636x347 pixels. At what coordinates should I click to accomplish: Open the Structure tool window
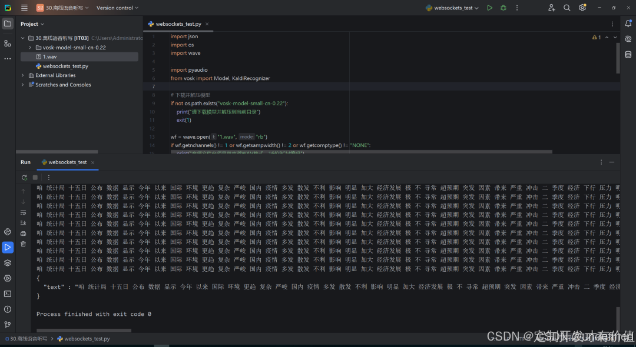pos(7,44)
